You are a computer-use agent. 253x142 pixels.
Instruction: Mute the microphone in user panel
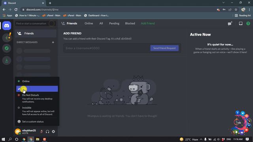42,131
